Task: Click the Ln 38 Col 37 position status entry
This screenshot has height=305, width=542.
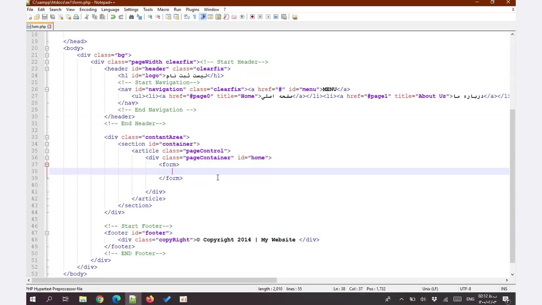Action: tap(359, 289)
